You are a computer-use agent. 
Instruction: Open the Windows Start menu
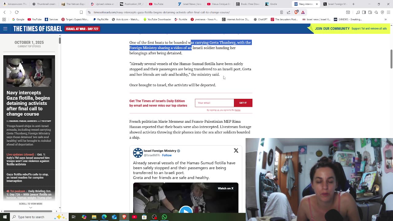click(5, 217)
